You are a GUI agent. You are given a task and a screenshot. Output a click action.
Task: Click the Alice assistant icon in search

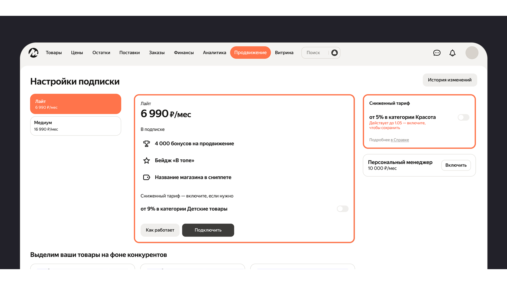click(x=334, y=53)
